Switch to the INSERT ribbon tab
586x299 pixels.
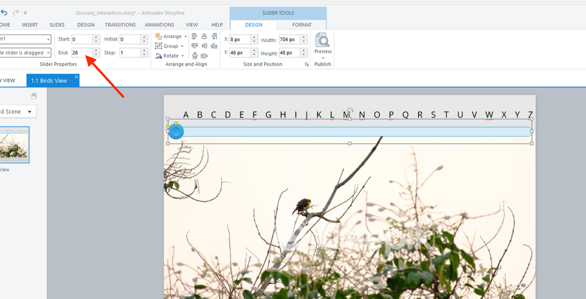(30, 25)
